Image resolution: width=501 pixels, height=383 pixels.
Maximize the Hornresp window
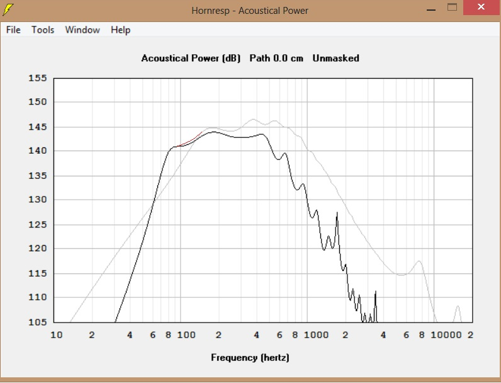tap(452, 7)
